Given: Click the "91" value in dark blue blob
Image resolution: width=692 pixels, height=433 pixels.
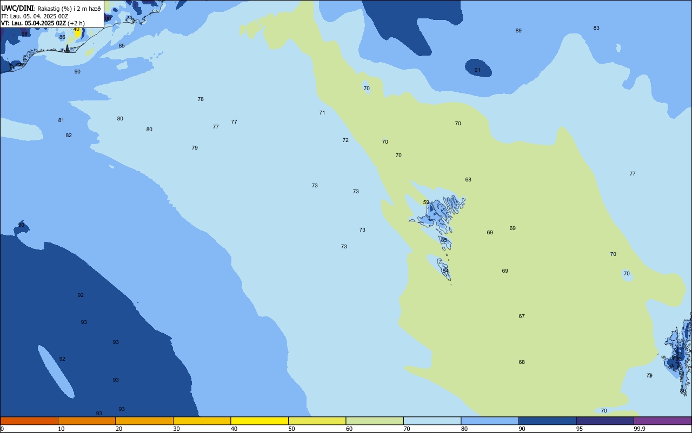Looking at the screenshot, I should [x=477, y=70].
